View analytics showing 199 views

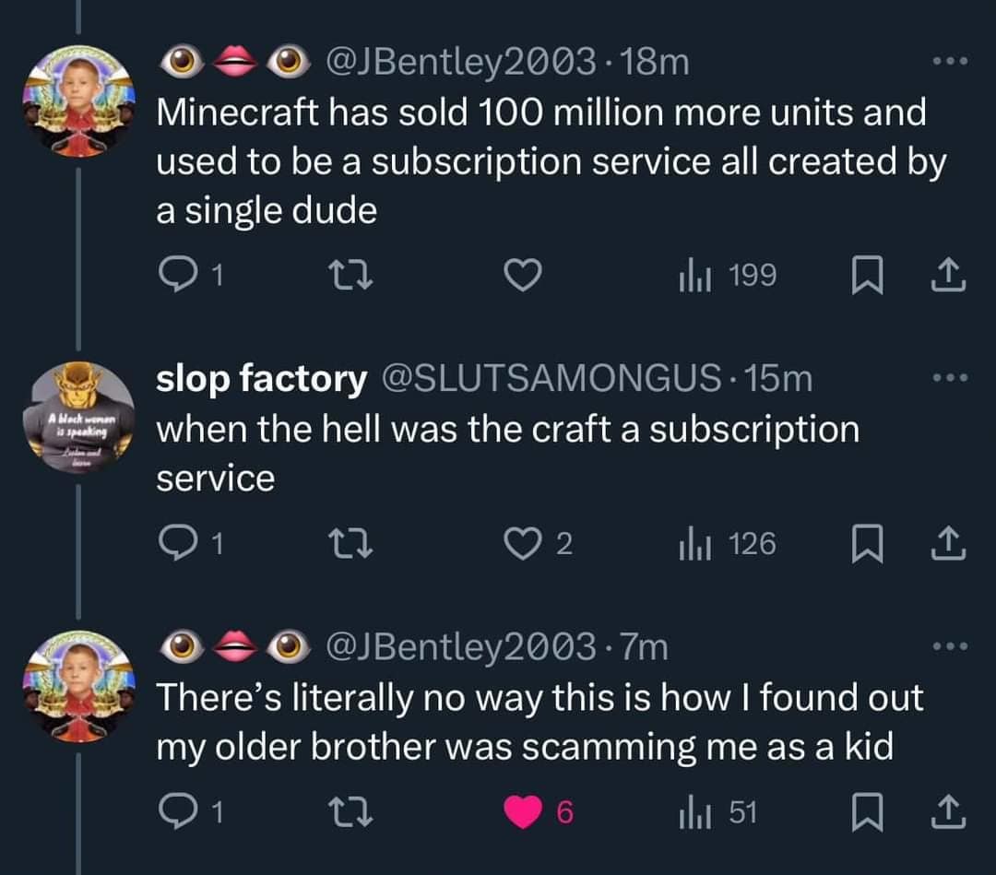[x=728, y=275]
